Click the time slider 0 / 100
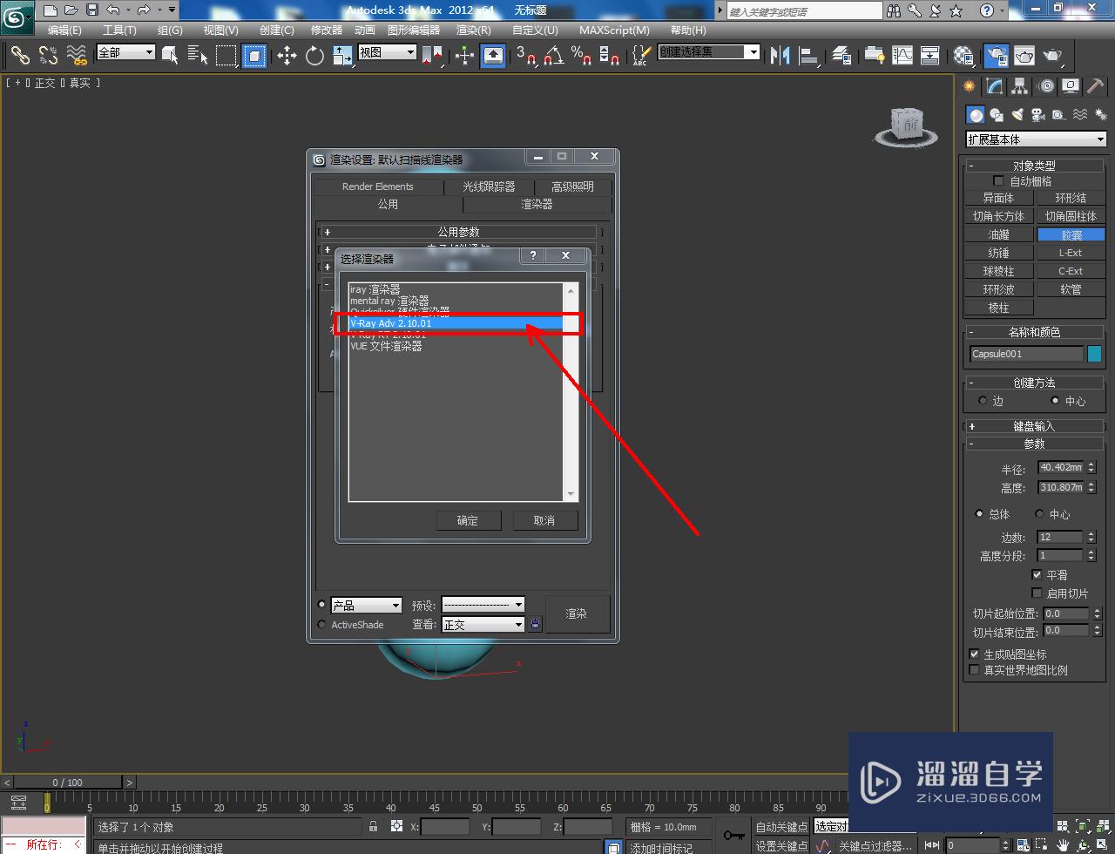 click(x=68, y=783)
